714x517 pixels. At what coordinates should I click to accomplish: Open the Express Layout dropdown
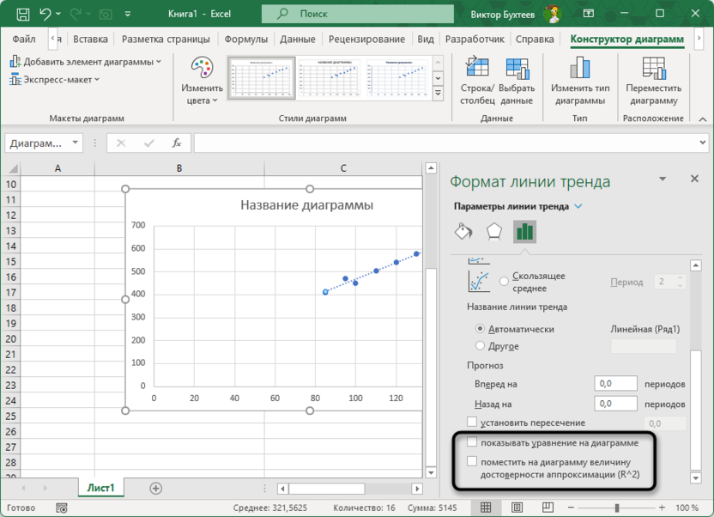(56, 79)
